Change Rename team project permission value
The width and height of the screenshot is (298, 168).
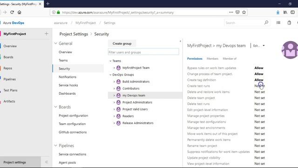260,146
